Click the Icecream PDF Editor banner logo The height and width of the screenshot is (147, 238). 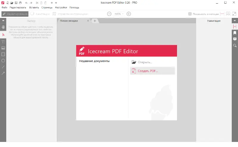(x=82, y=51)
